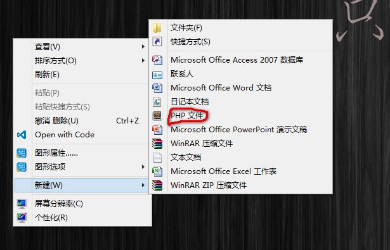Screen dimensions: 390x250
Task: Create a new 文本文档
Action: [241, 158]
